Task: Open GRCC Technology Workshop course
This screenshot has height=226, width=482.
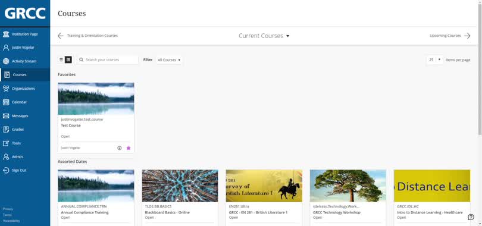Action: 337,212
